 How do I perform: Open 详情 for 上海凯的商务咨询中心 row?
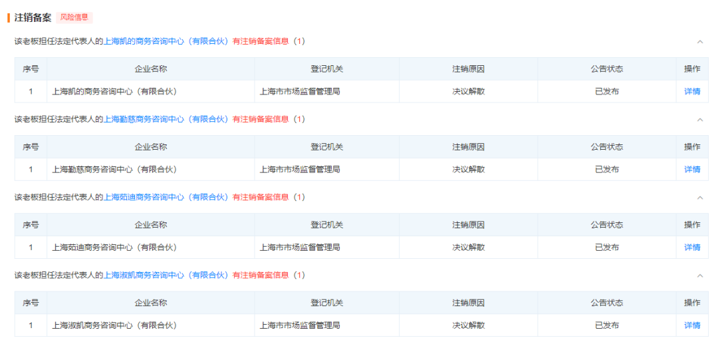[692, 91]
